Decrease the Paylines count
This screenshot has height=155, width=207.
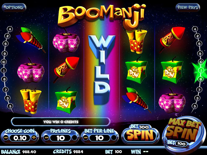pos(46,138)
